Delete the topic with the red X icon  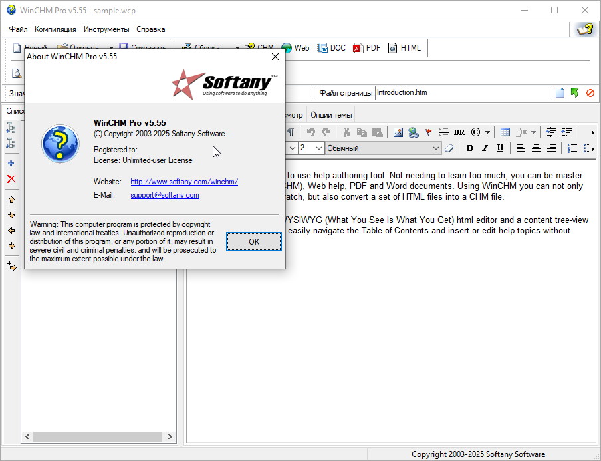tap(11, 179)
